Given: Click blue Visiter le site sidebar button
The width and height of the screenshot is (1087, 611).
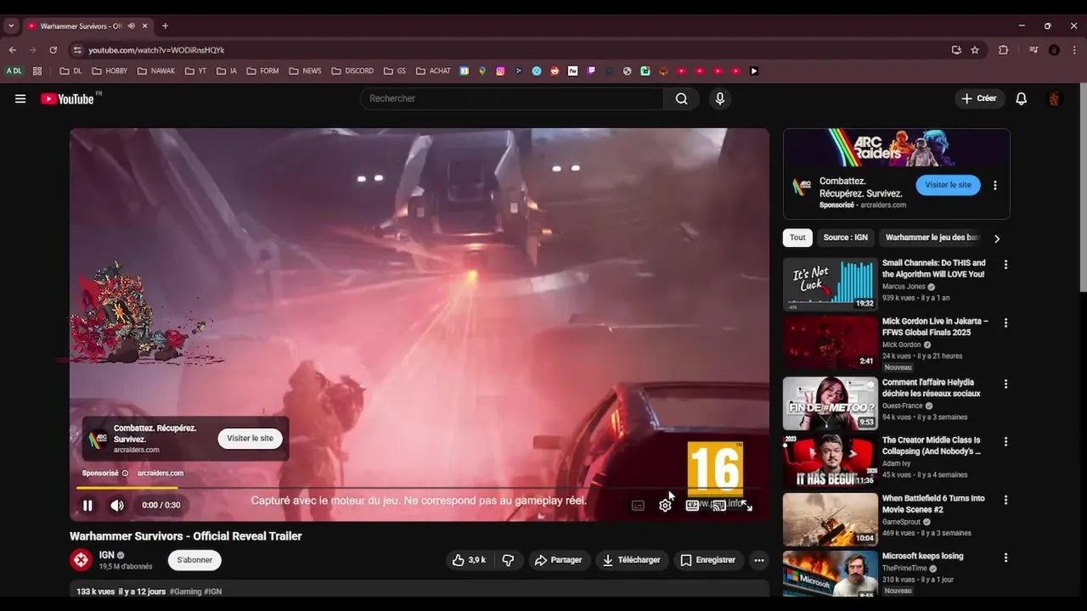Looking at the screenshot, I should [x=948, y=185].
